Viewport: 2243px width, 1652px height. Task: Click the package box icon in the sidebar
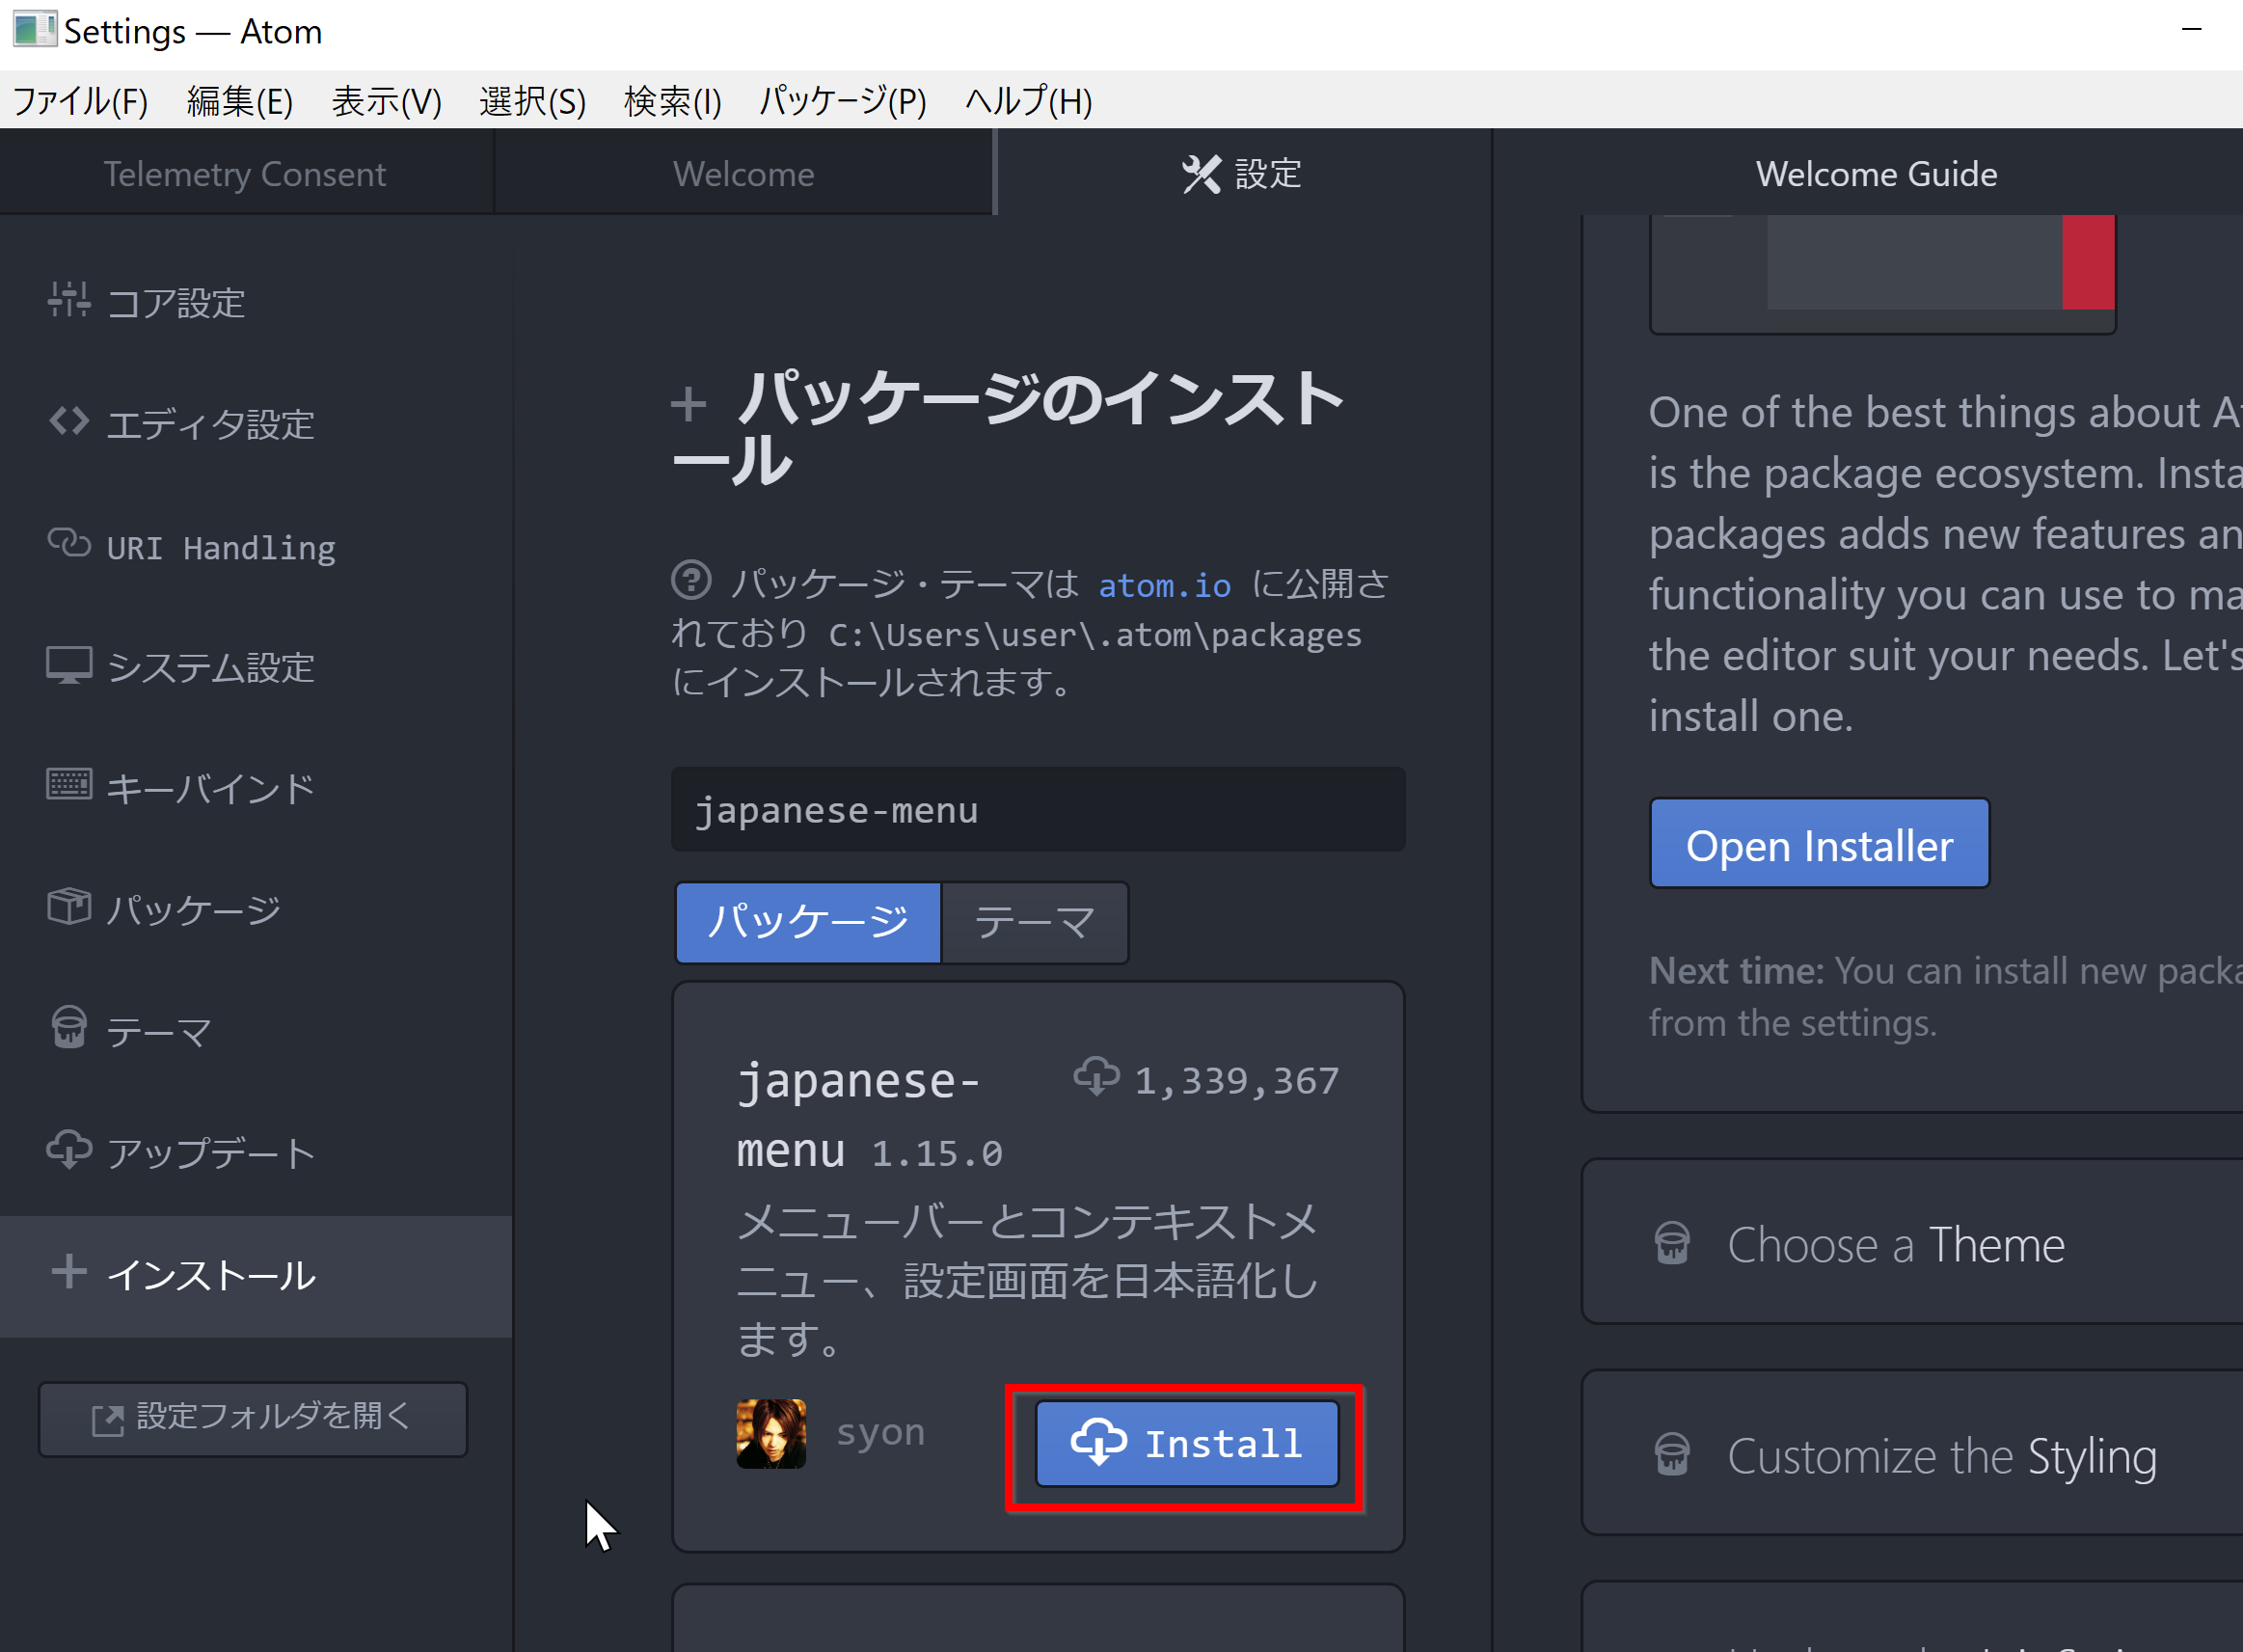pyautogui.click(x=69, y=906)
